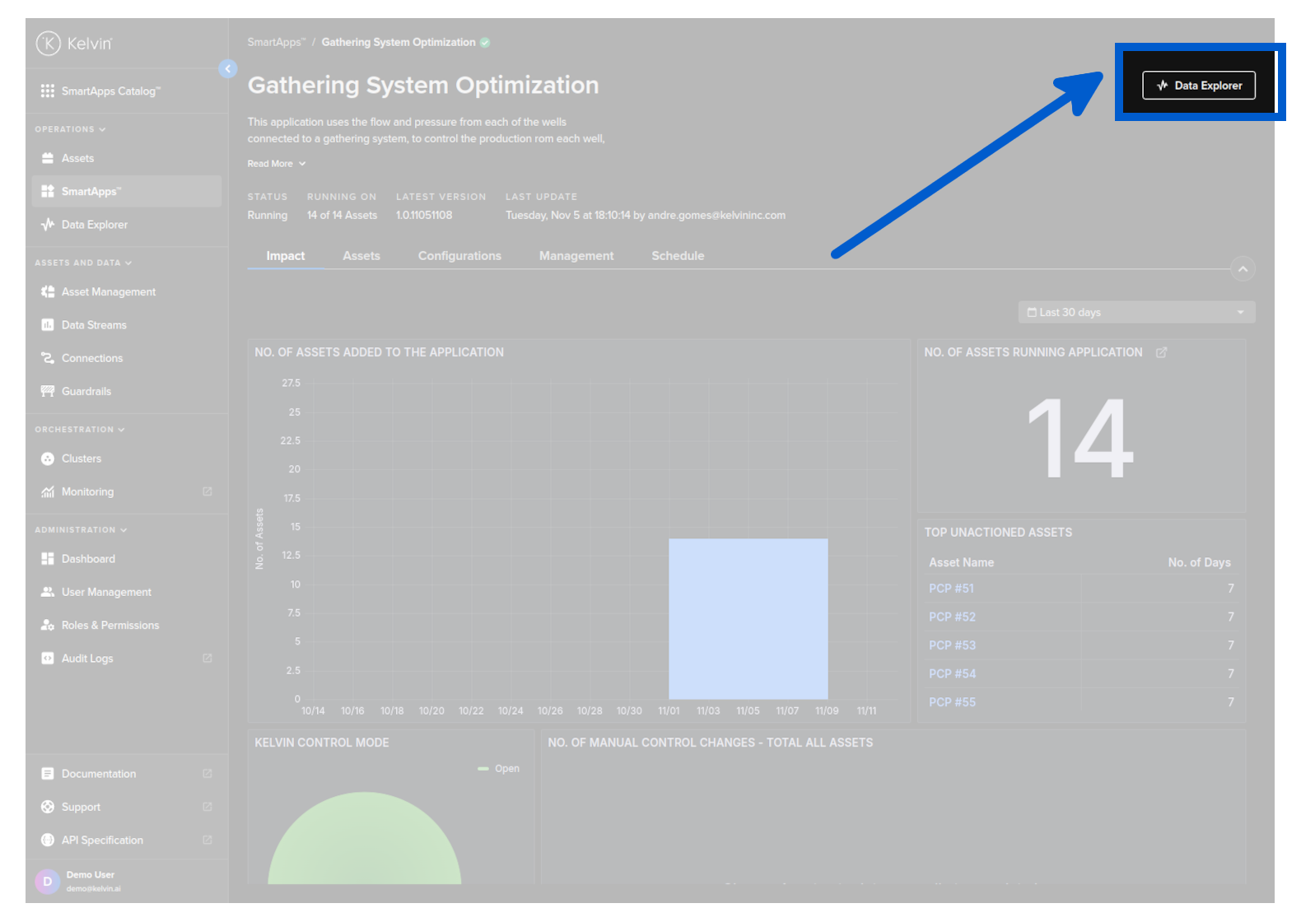Open the Last 30 days dropdown
Viewport: 1301px width, 922px height.
[1135, 313]
